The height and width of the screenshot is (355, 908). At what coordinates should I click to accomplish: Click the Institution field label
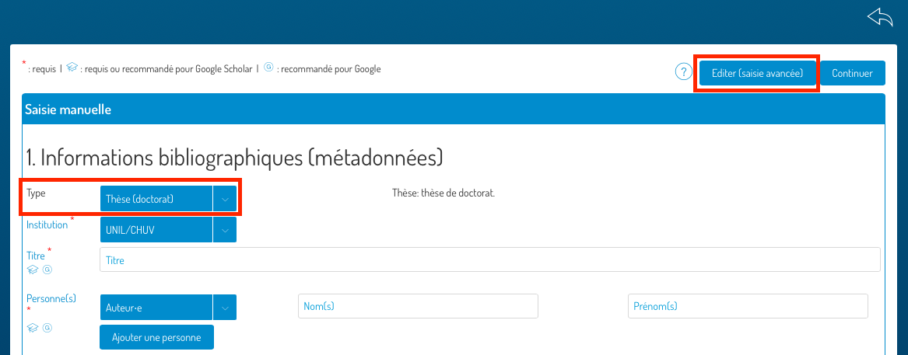[47, 225]
